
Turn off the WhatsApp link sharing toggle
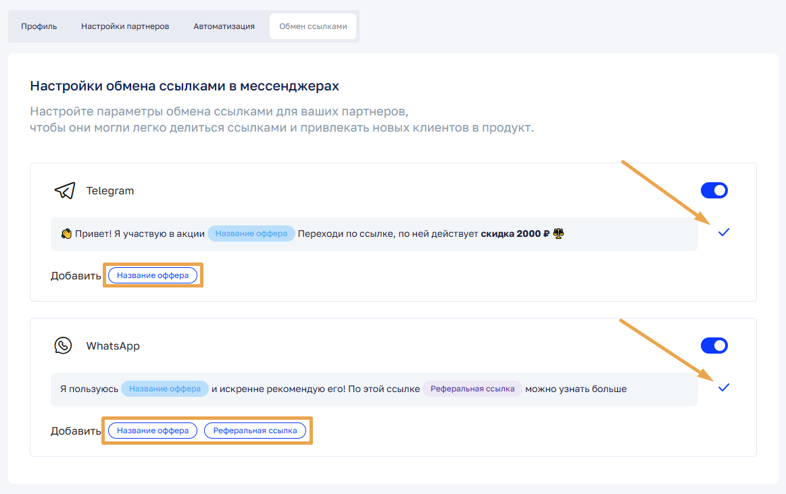(714, 346)
